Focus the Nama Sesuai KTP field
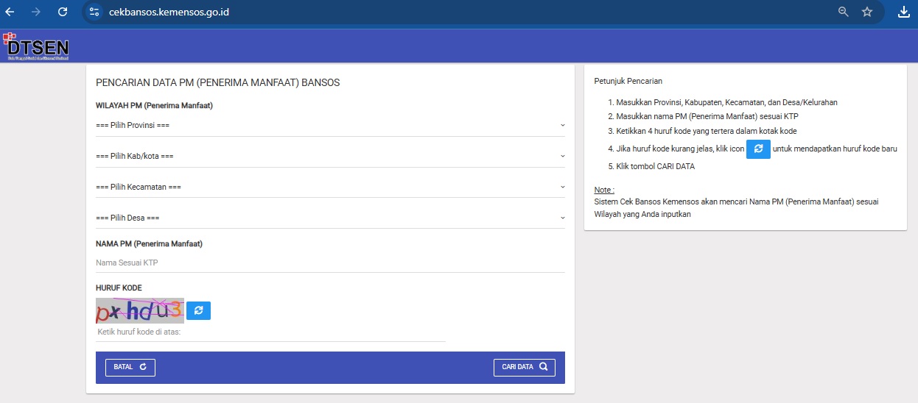The height and width of the screenshot is (403, 918). tap(330, 263)
